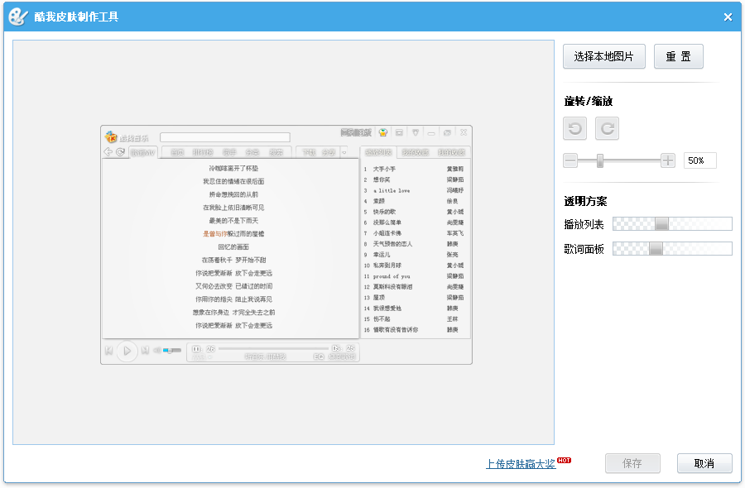Image resolution: width=745 pixels, height=488 pixels.
Task: Click the lyric line 回忆的画面 in the preview
Action: [233, 246]
